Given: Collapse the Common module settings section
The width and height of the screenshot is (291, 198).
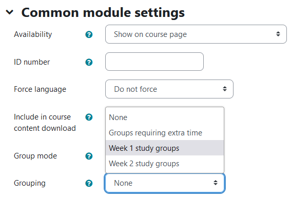Looking at the screenshot, I should (x=9, y=12).
